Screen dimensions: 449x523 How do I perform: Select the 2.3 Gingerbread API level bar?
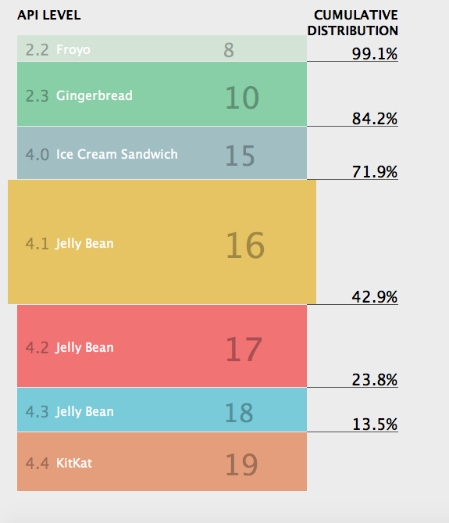coord(162,94)
